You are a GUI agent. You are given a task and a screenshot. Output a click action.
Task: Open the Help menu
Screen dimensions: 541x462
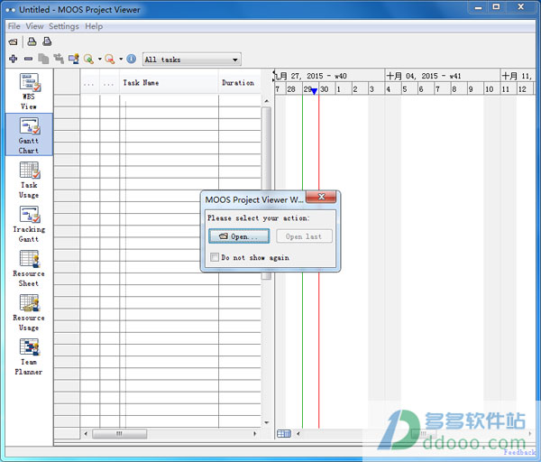94,26
